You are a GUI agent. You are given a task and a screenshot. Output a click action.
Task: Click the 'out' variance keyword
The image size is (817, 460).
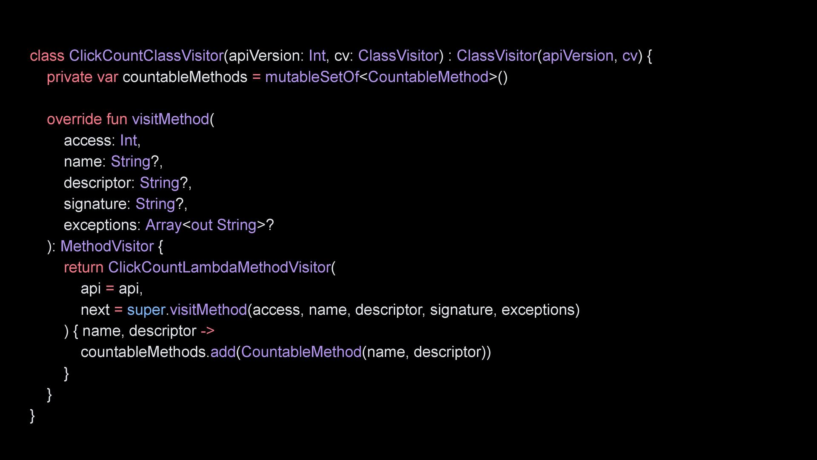click(202, 225)
